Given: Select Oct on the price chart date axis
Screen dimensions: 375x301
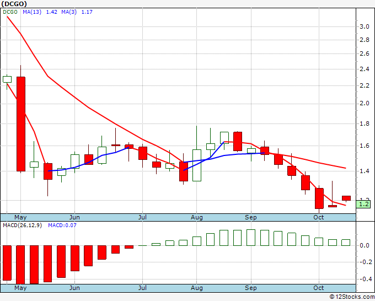Looking at the screenshot, I should [x=319, y=217].
